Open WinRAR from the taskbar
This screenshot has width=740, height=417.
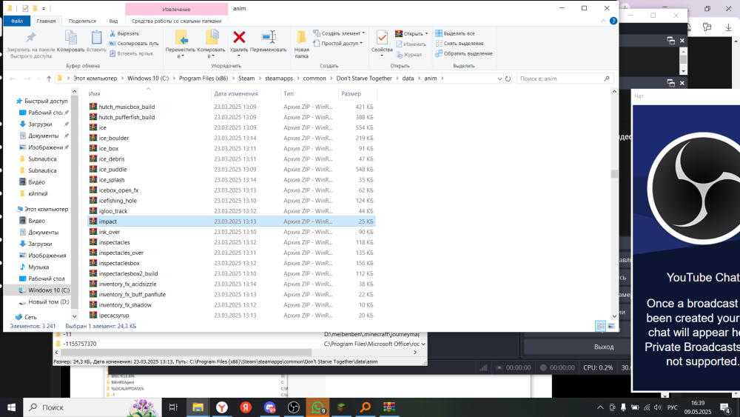[389, 407]
